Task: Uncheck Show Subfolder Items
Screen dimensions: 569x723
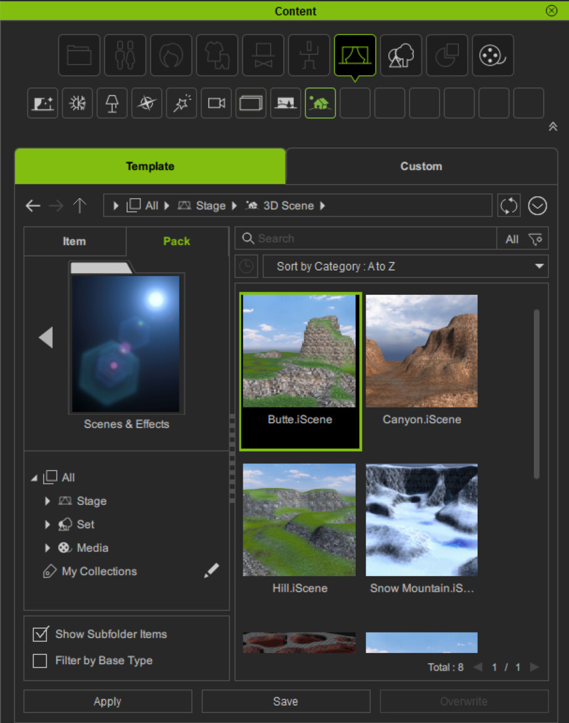Action: (x=40, y=634)
